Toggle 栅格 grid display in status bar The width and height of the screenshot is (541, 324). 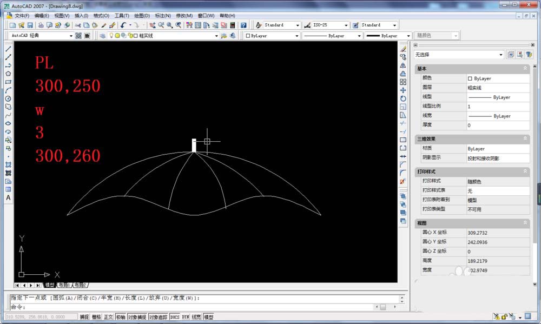click(x=96, y=317)
